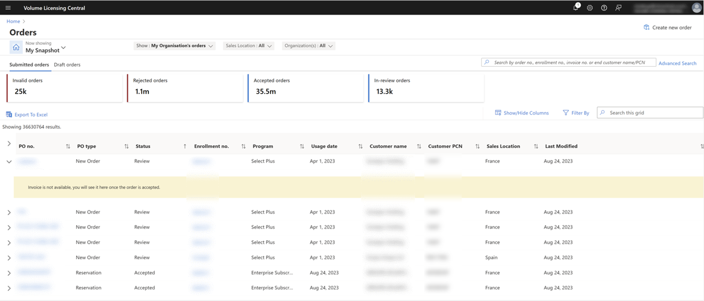Sort by Customer name using its sort arrows

(x=419, y=146)
